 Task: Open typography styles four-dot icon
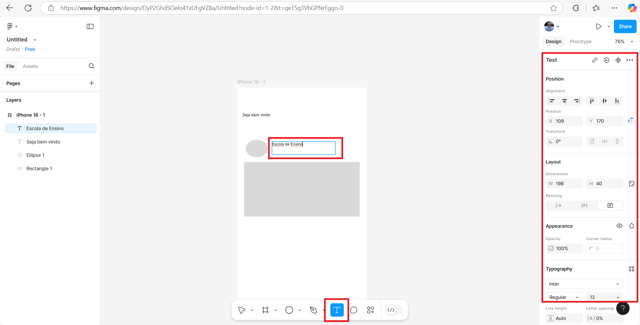[x=632, y=269]
